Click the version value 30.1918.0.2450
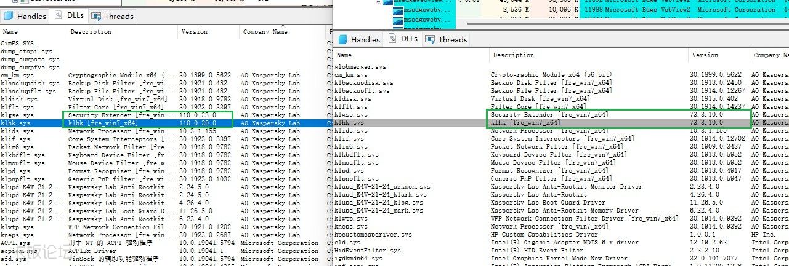Viewport: 789px width, 266px height. click(x=716, y=82)
